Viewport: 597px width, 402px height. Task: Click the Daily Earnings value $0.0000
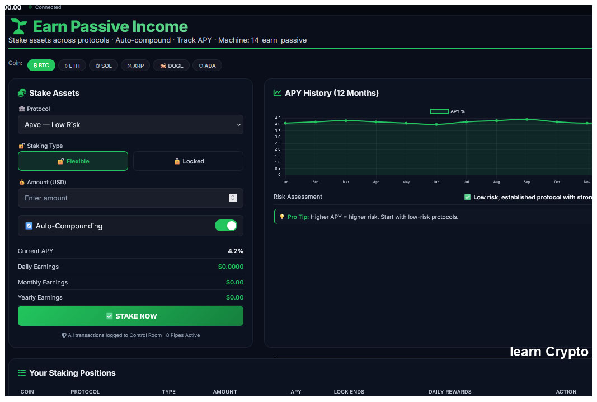[x=231, y=267]
